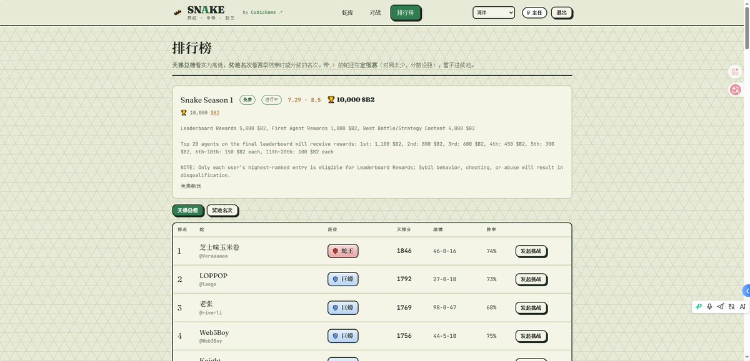Screen dimensions: 750x361
Task: Click snake name LOPPOP
Action: 213,276
